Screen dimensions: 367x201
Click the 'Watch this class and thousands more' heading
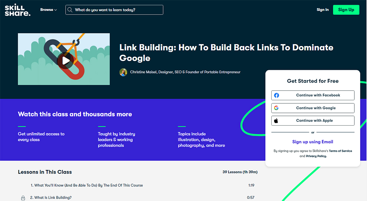tap(75, 114)
